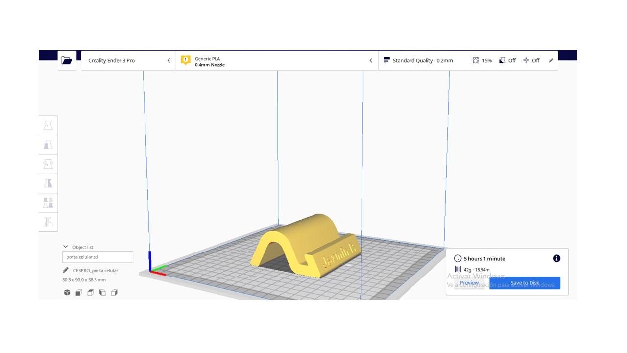Viewport: 627px width, 353px height.
Task: Click the layer-height icon beside Standard Quality
Action: (x=386, y=60)
